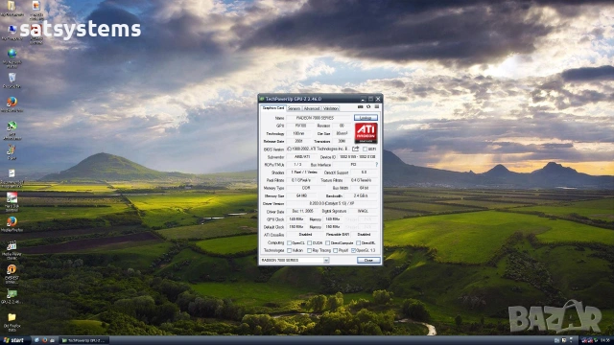Click the Name field RADEON 7000 SERIES
The width and height of the screenshot is (614, 345).
pos(319,118)
